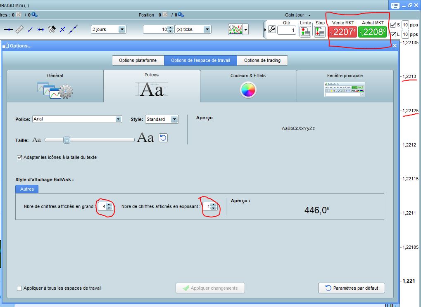Viewport: 421px width, 307px height.
Task: Expand the trading panel left arrow
Action: coord(265,30)
